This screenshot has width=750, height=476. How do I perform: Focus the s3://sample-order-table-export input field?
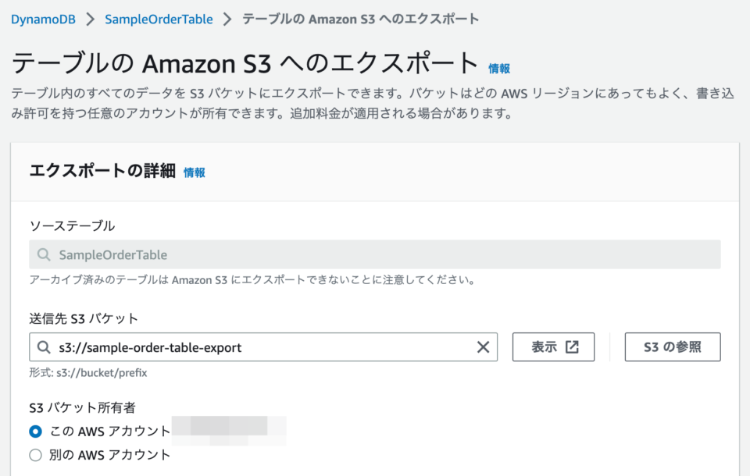pyautogui.click(x=258, y=347)
